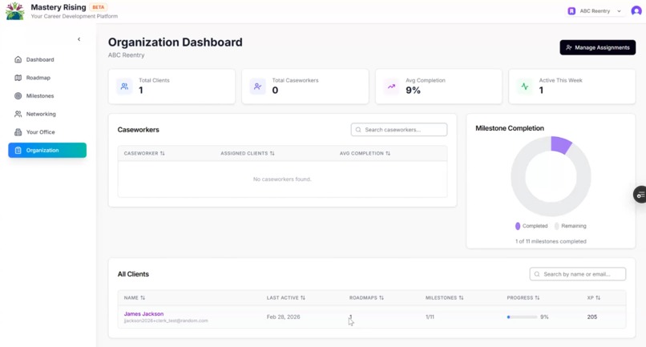Sort by the Assigned Clients column
The image size is (646, 347).
tap(247, 153)
